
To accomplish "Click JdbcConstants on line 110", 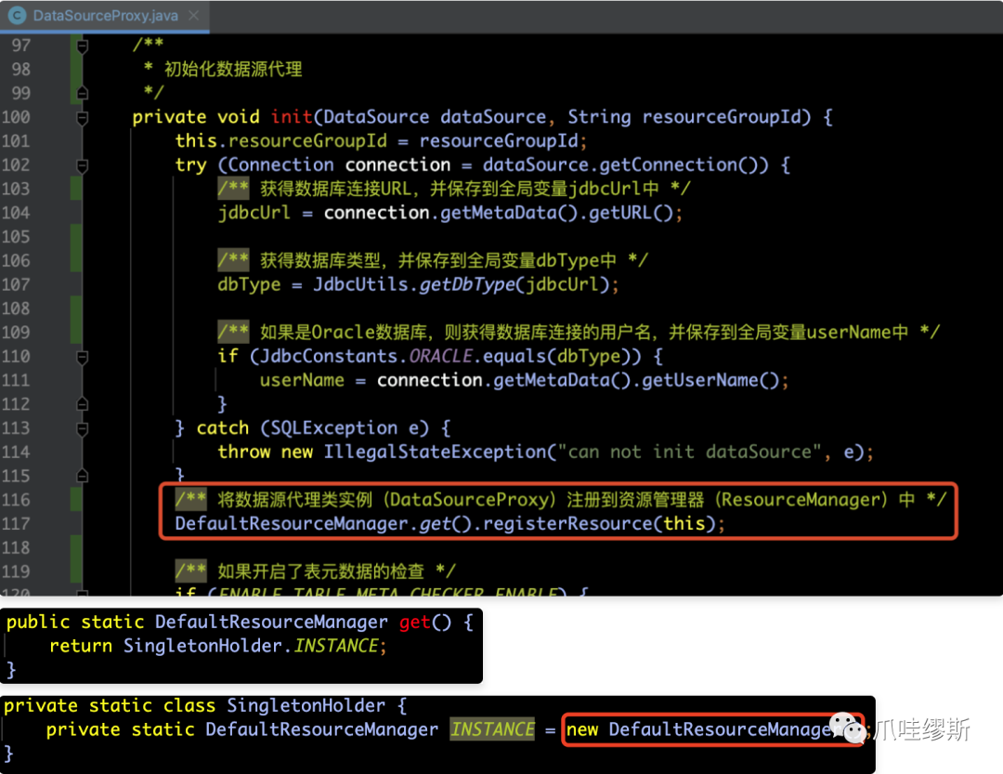I will tap(328, 356).
